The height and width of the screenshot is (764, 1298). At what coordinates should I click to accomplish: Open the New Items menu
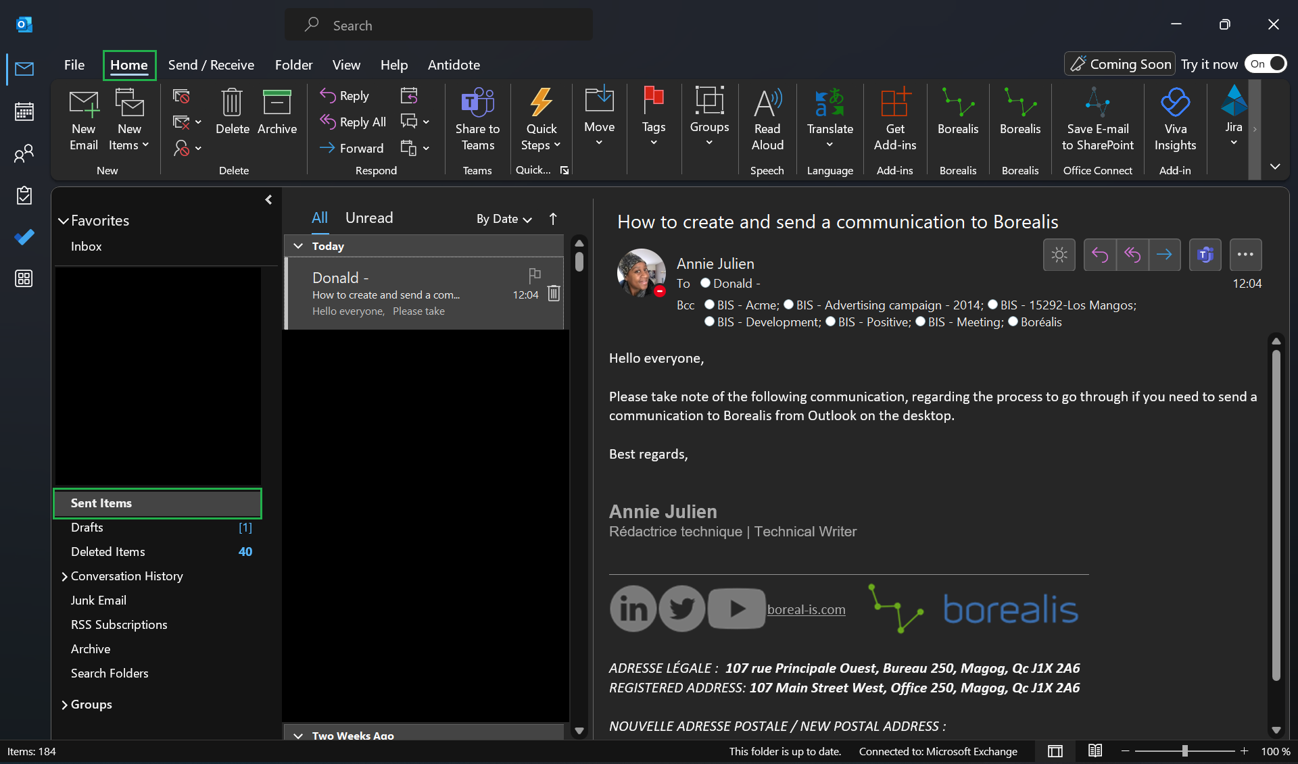129,120
